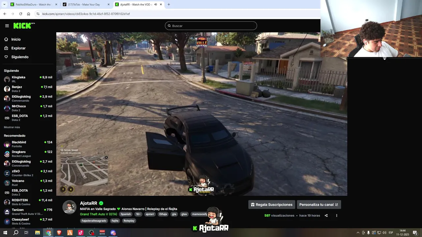
Task: Click the browser forward arrow
Action: (x=13, y=14)
